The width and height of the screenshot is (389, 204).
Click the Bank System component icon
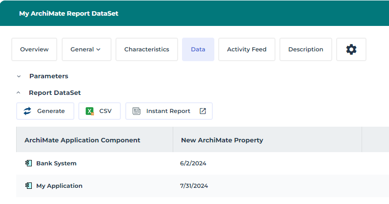29,163
